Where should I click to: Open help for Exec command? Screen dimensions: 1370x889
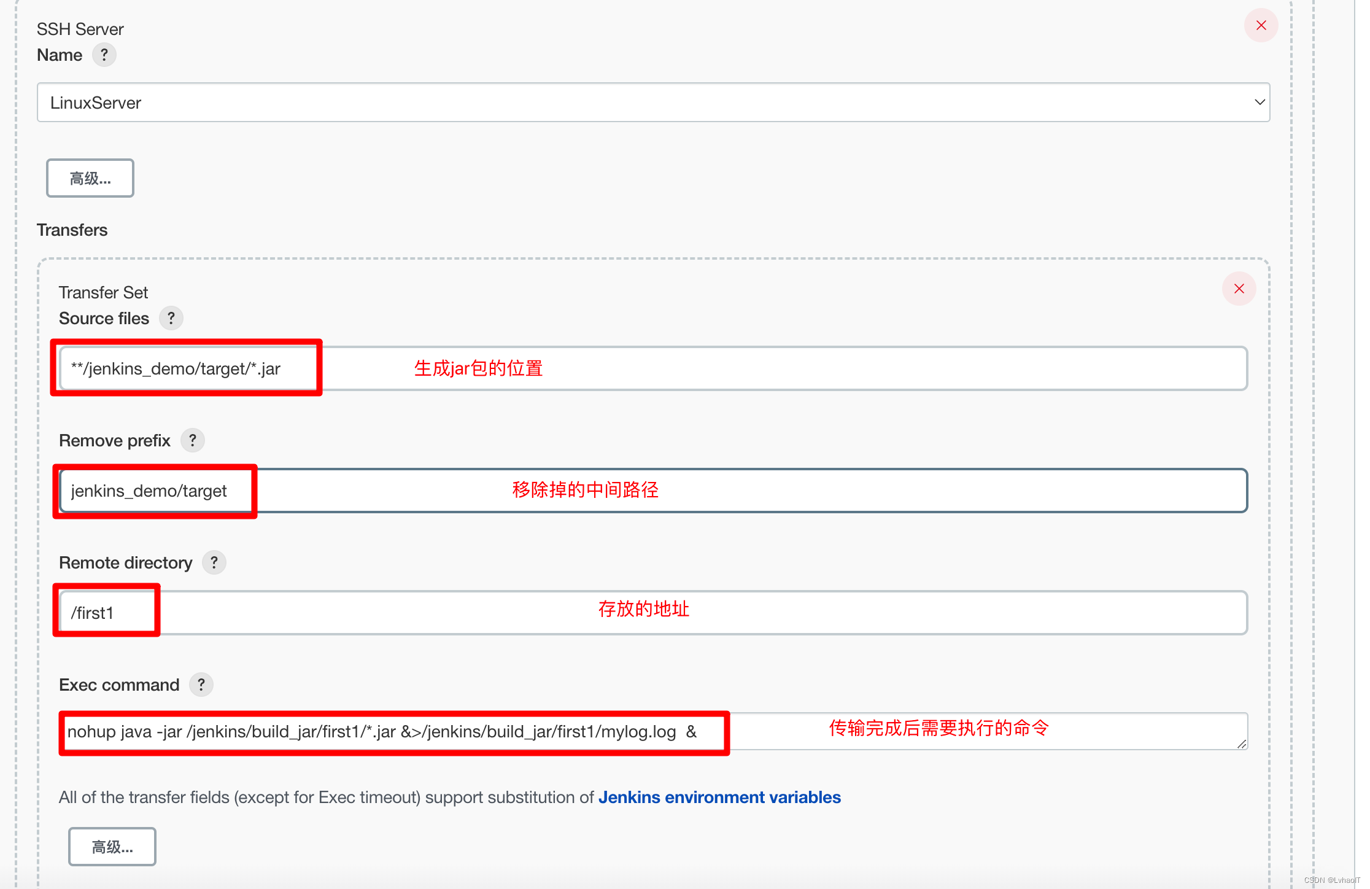pos(201,685)
